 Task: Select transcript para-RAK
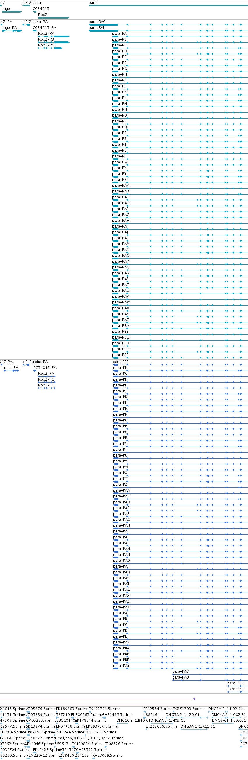(97, 28)
